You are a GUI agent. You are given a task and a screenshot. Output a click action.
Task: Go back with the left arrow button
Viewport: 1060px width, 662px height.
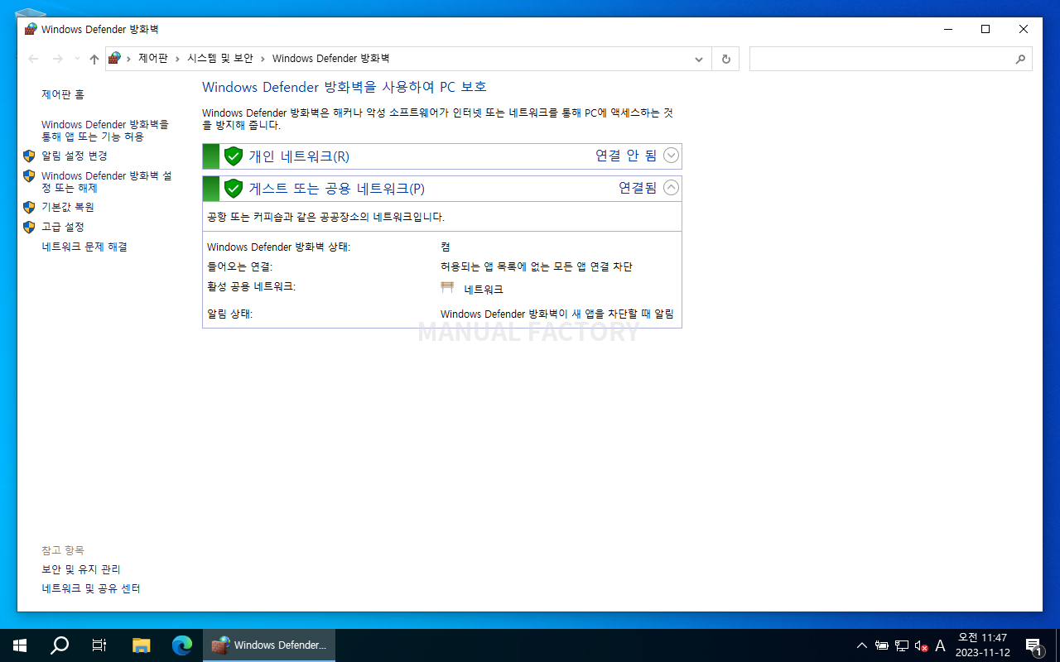tap(33, 59)
